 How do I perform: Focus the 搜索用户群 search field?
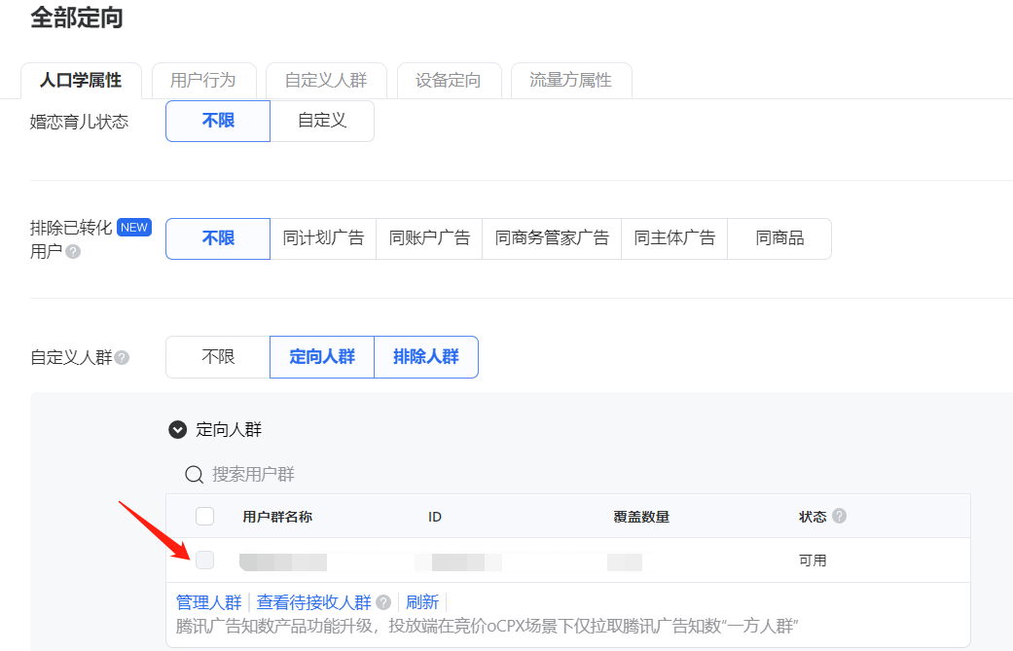click(253, 475)
